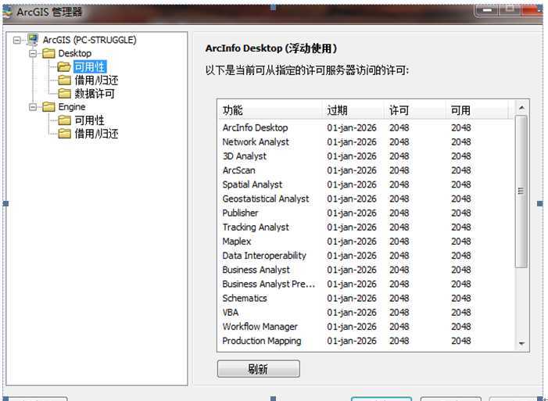Image resolution: width=548 pixels, height=401 pixels.
Task: Click expiry date of Maplex row
Action: [x=352, y=242]
